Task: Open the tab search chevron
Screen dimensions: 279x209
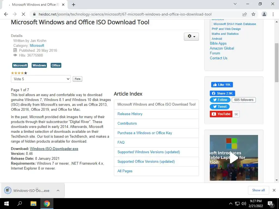Action: 235,4
